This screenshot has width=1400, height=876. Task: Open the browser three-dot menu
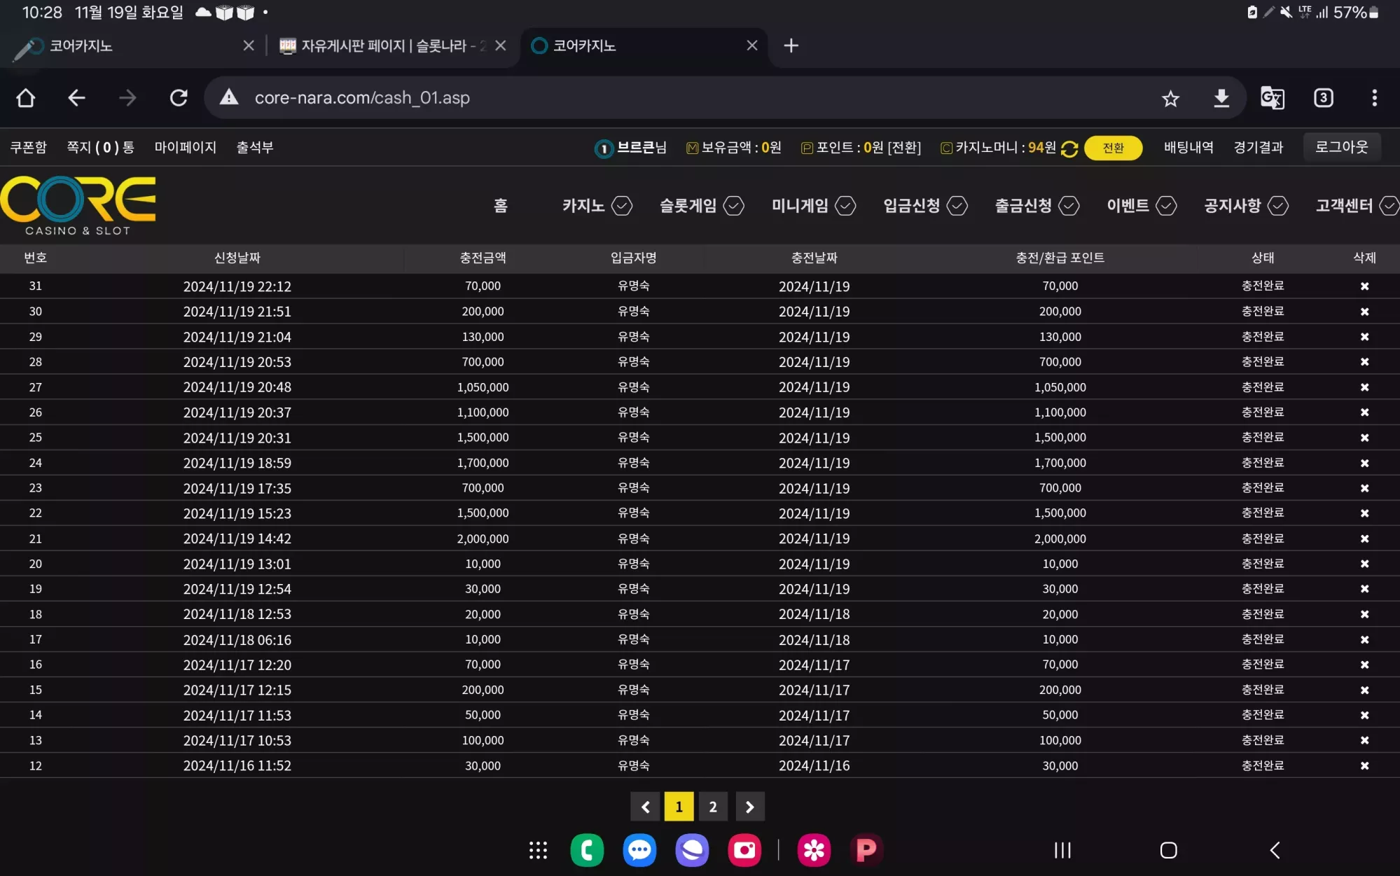click(x=1374, y=98)
